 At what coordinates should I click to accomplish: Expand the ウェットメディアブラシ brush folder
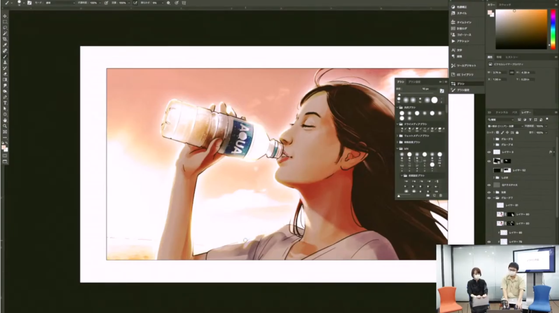[x=398, y=136]
